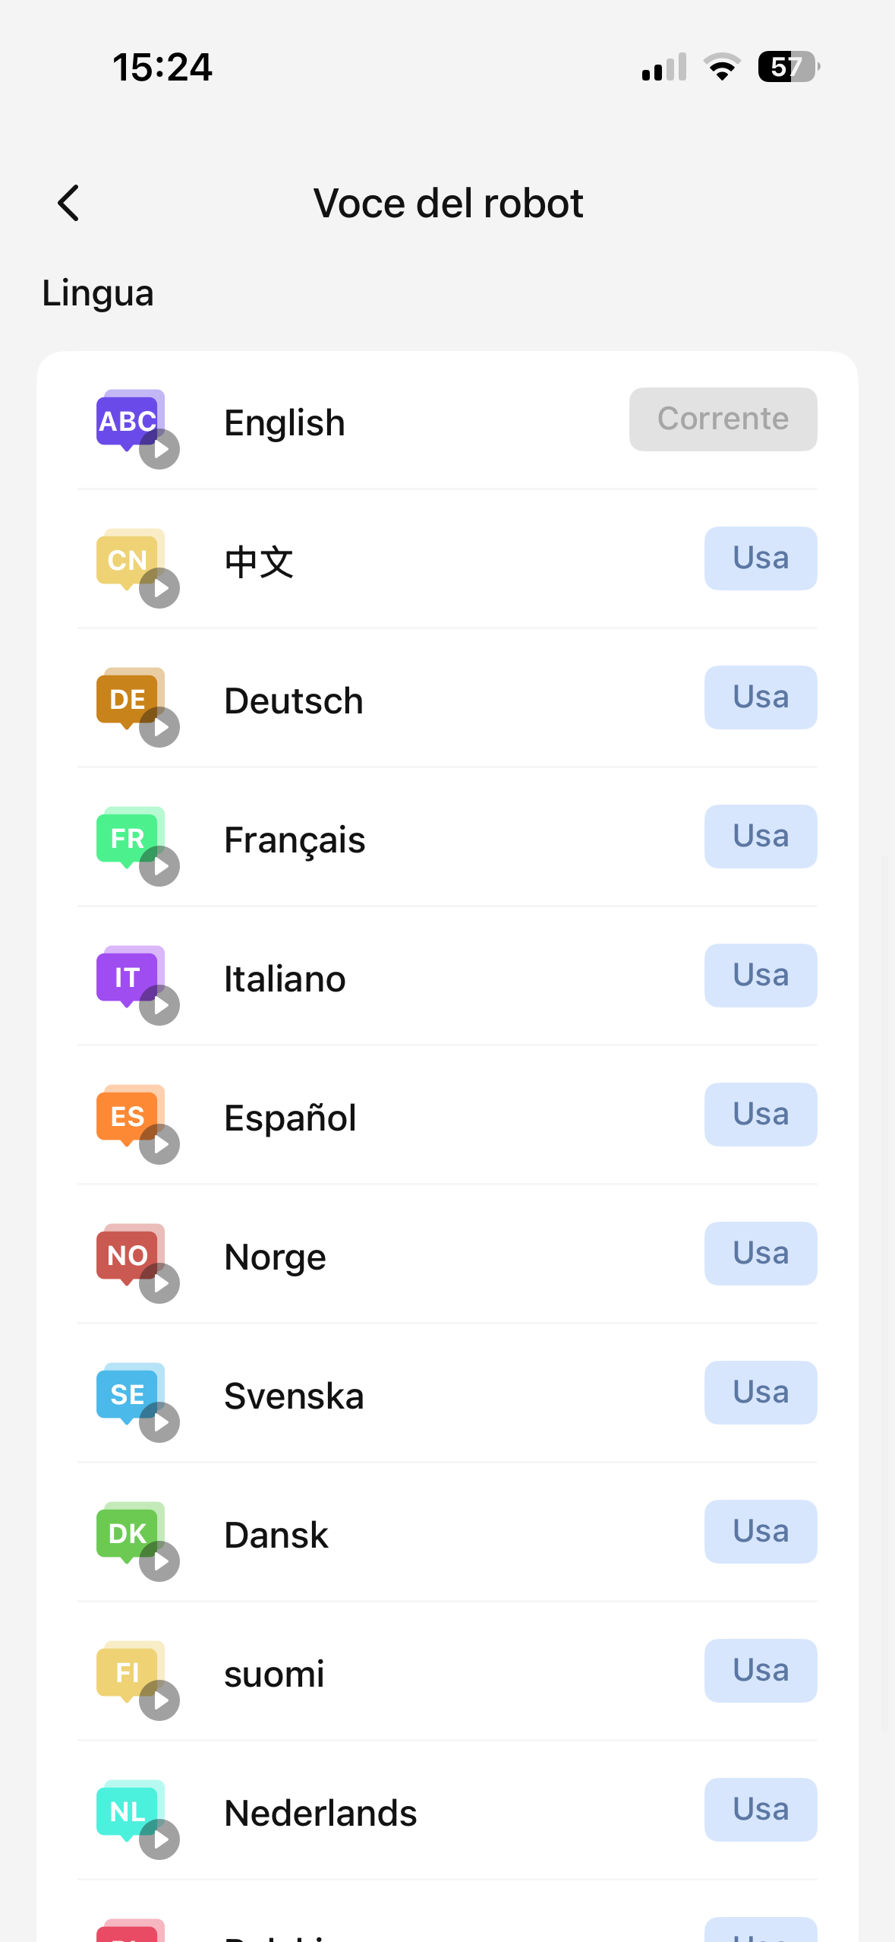Use Deutsch as robot voice
The height and width of the screenshot is (1942, 895).
click(760, 697)
